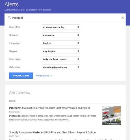Click the Mashable source label
Image resolution: width=130 pixels, height=140 pixels.
(14, 112)
